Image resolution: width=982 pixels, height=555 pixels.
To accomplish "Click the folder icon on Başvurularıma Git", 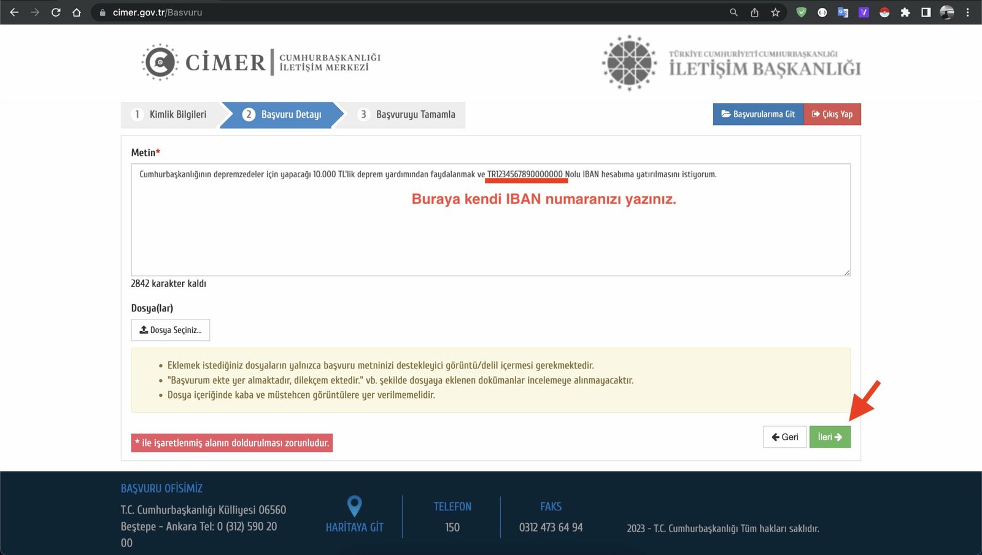I will 725,114.
